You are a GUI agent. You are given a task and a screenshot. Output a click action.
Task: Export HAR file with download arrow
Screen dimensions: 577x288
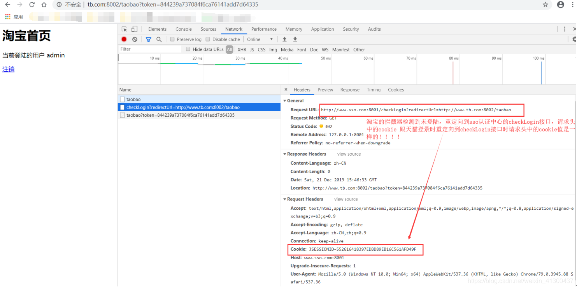[x=295, y=39]
